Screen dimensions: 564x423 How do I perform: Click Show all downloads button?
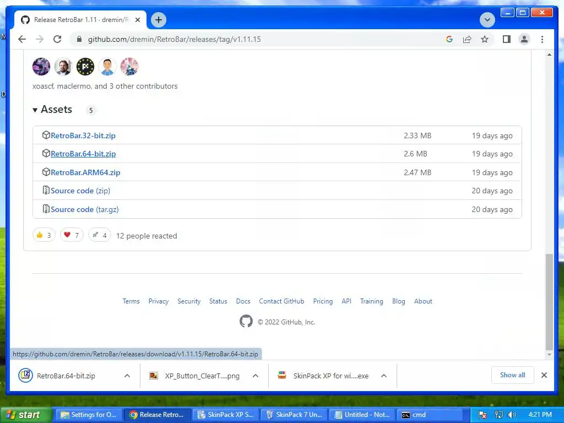(513, 375)
